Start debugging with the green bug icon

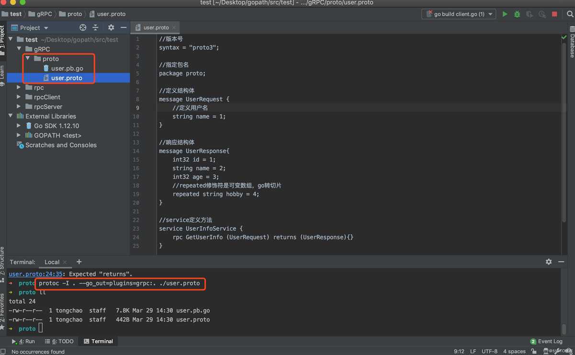coord(517,14)
